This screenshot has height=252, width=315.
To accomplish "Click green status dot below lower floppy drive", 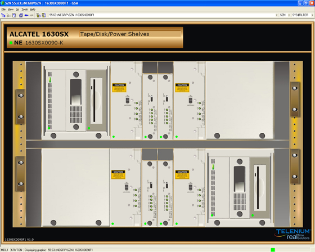I will tap(253, 215).
